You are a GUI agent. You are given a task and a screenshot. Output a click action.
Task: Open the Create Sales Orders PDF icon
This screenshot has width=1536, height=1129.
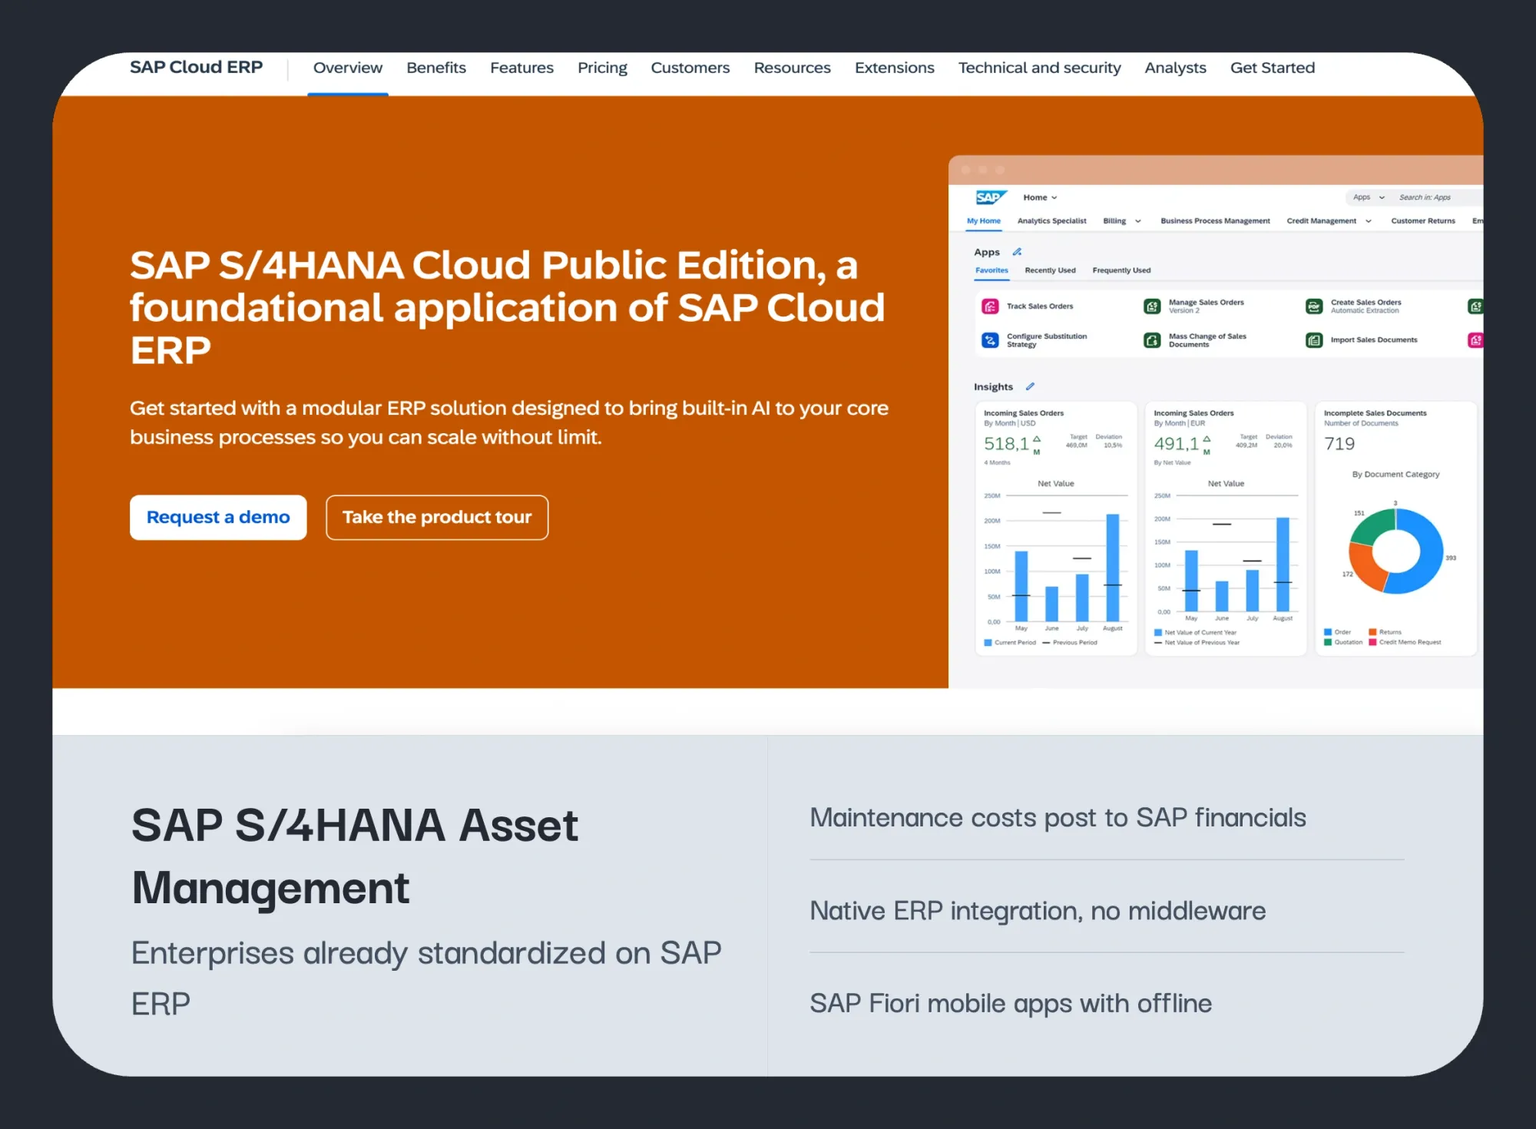click(1314, 306)
